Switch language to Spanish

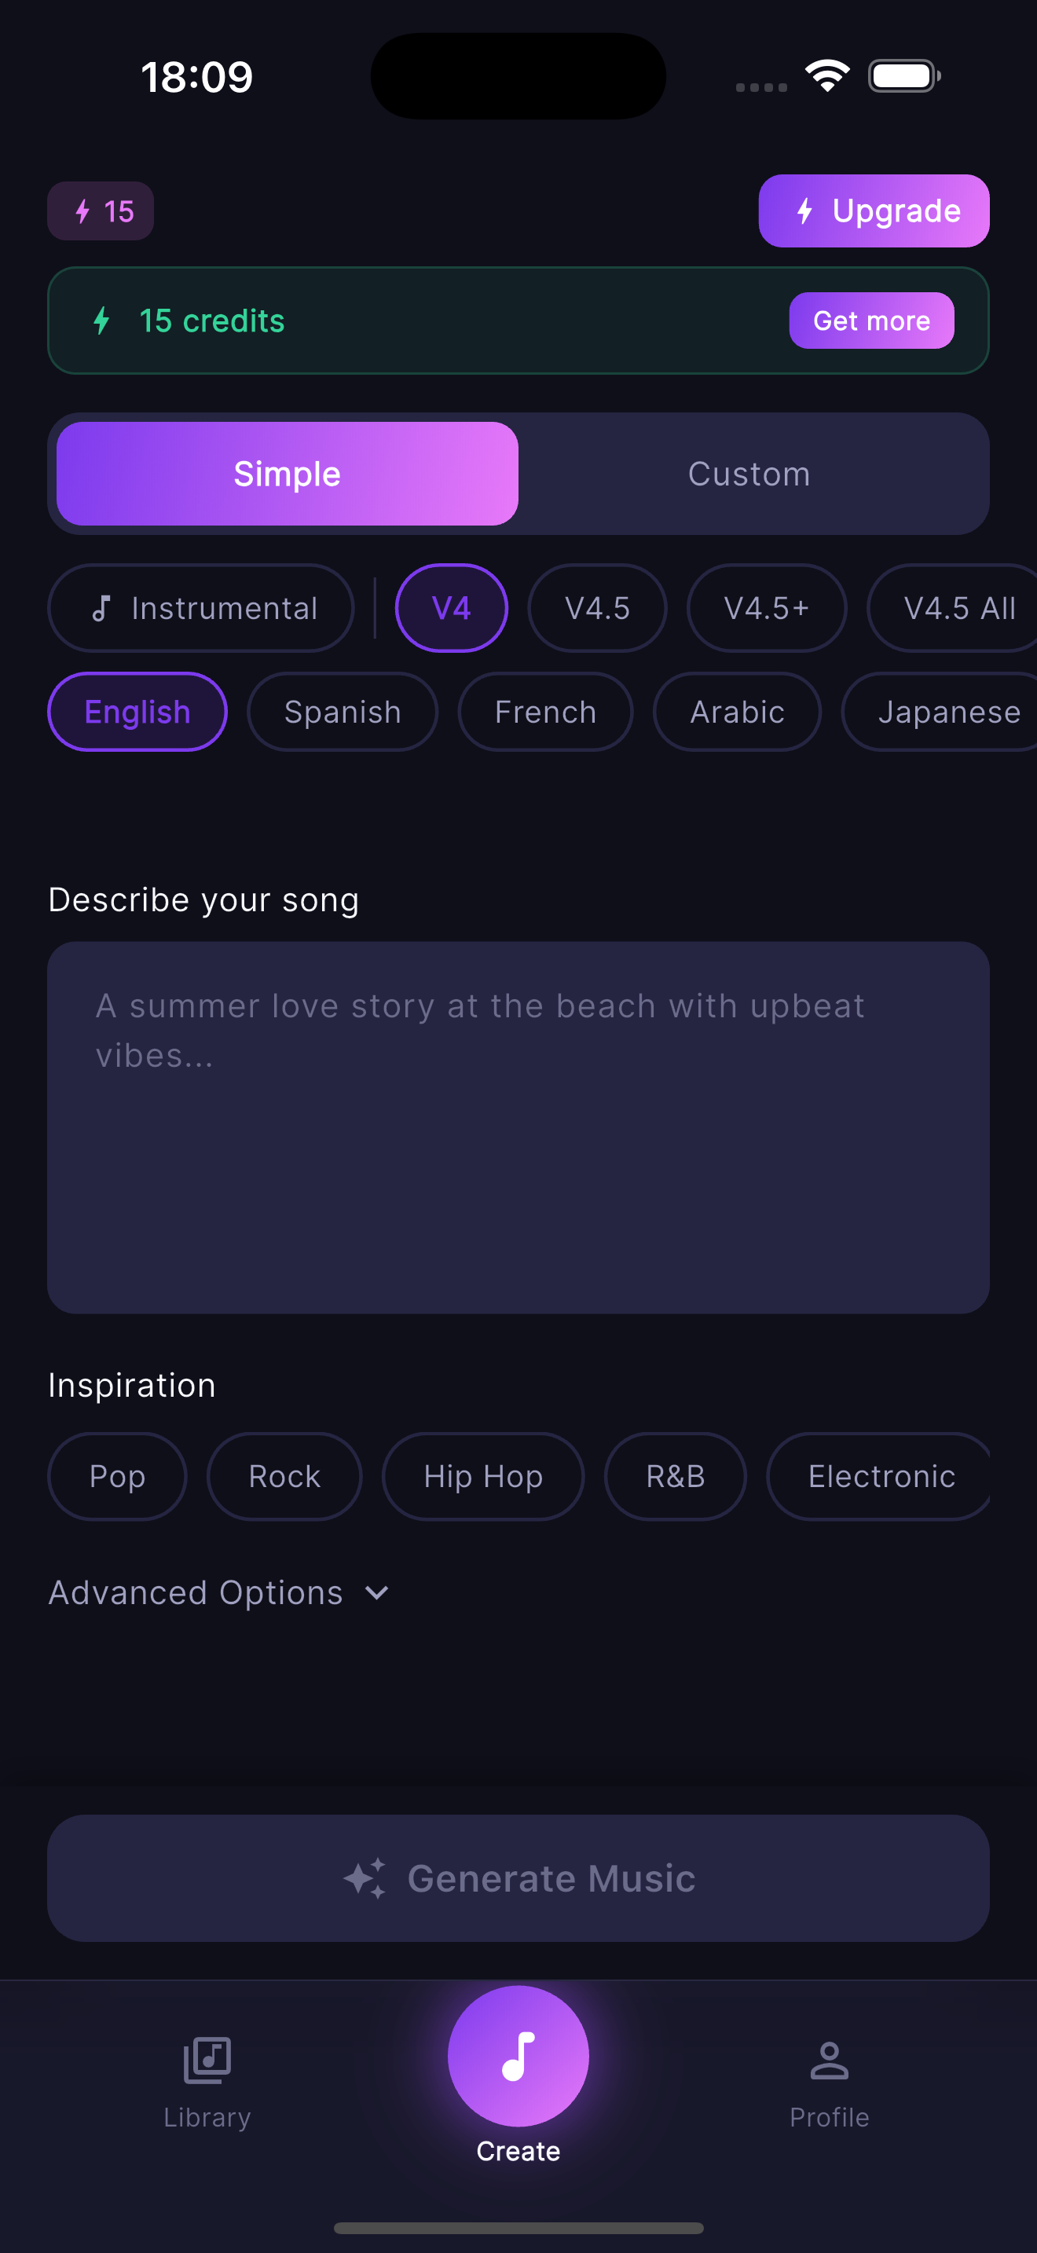(343, 711)
